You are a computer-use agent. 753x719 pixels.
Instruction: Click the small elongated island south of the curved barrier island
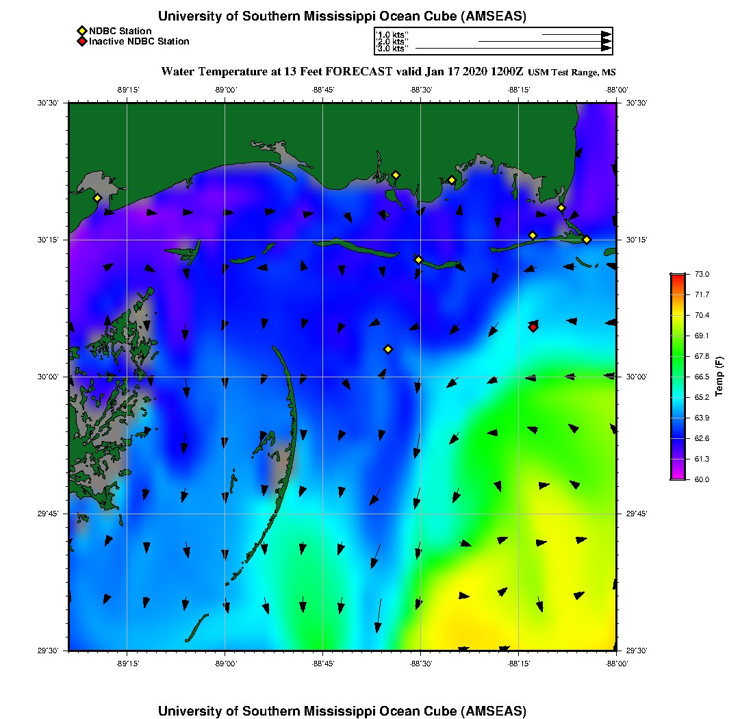click(x=197, y=628)
